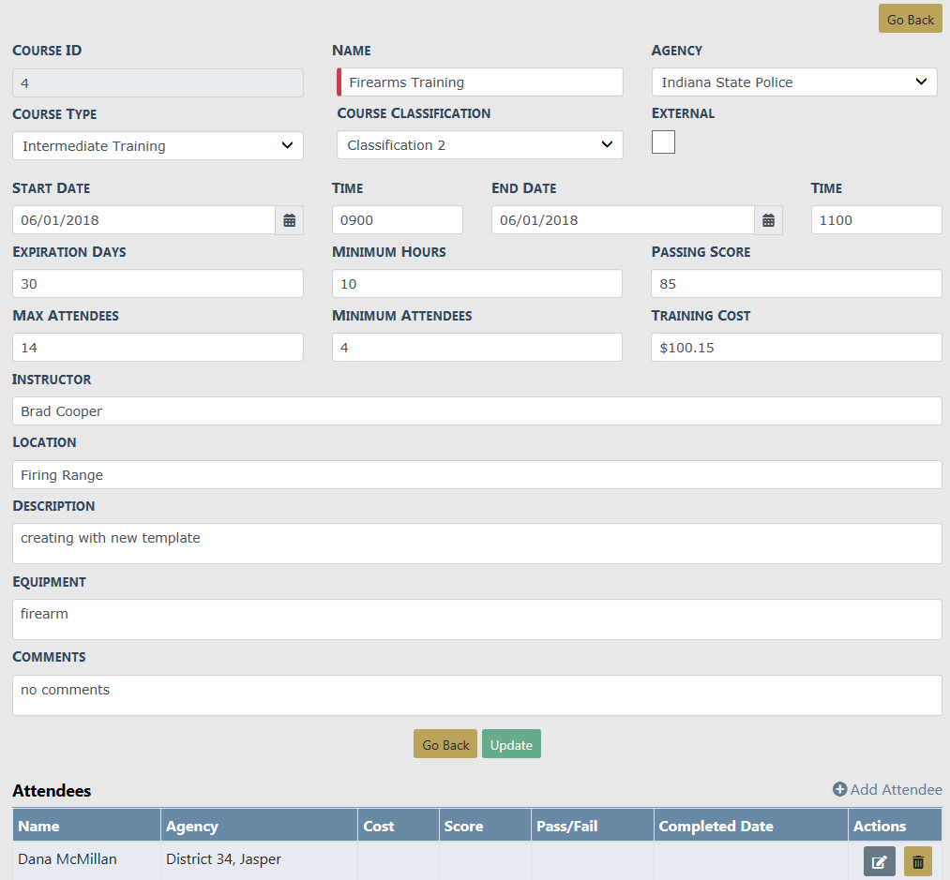This screenshot has width=950, height=880.
Task: Open the Course Type dropdown
Action: (x=158, y=146)
